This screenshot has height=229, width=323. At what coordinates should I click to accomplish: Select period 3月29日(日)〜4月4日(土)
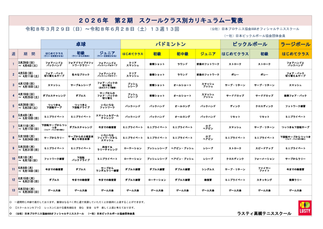tap(29, 64)
